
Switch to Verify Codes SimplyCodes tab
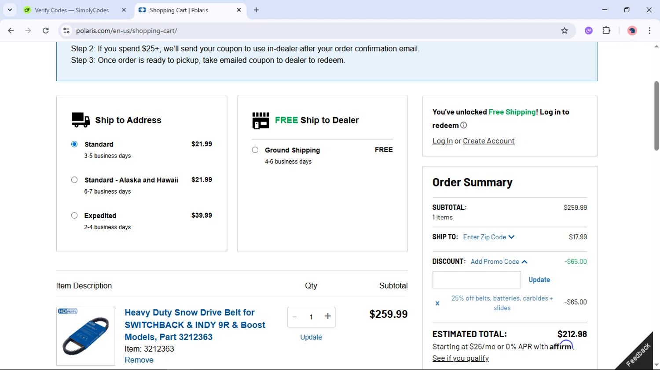pyautogui.click(x=72, y=10)
